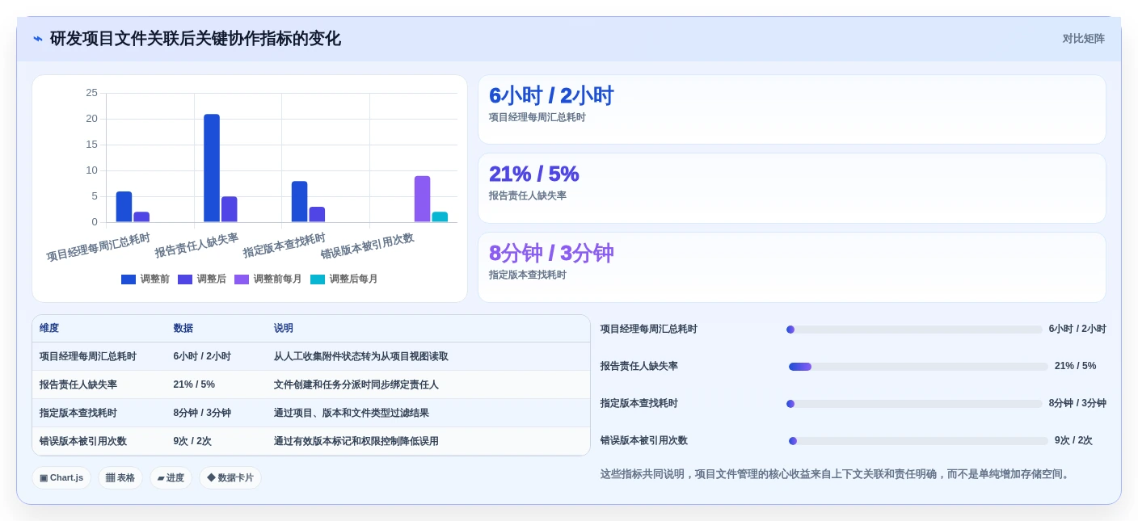This screenshot has width=1138, height=521.
Task: Click y-axis tick label 25
Action: (x=91, y=93)
